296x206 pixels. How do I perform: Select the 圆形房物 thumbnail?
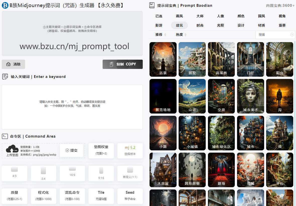pyautogui.click(x=192, y=170)
